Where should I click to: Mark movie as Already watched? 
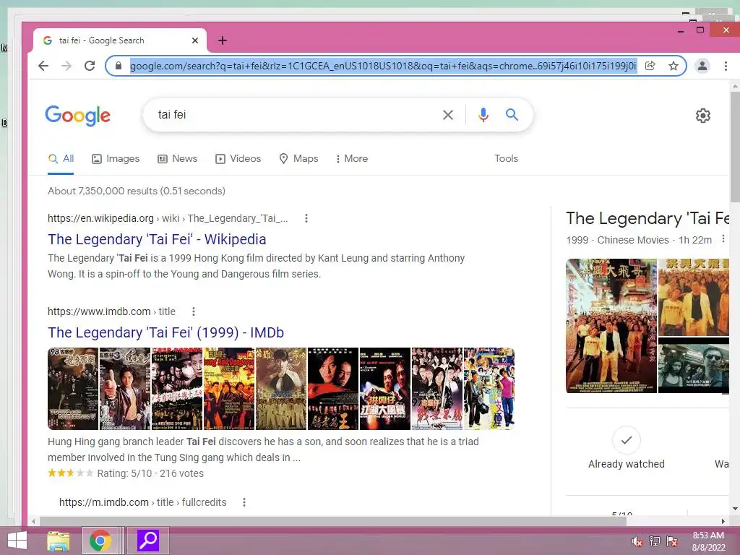(627, 448)
